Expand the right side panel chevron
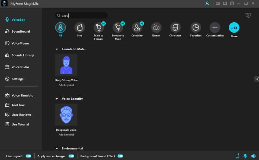 [x=257, y=79]
